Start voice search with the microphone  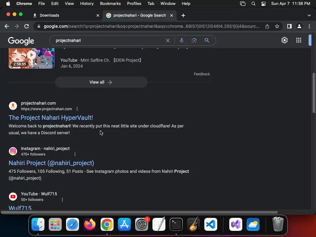tap(181, 40)
